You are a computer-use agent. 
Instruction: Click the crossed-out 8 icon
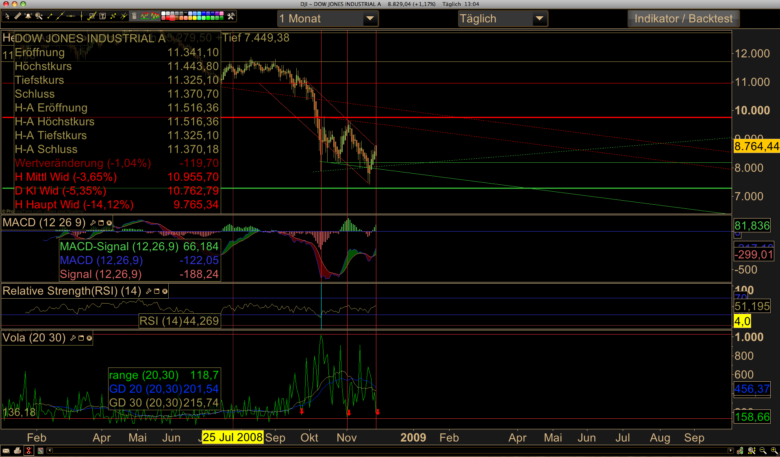29,450
